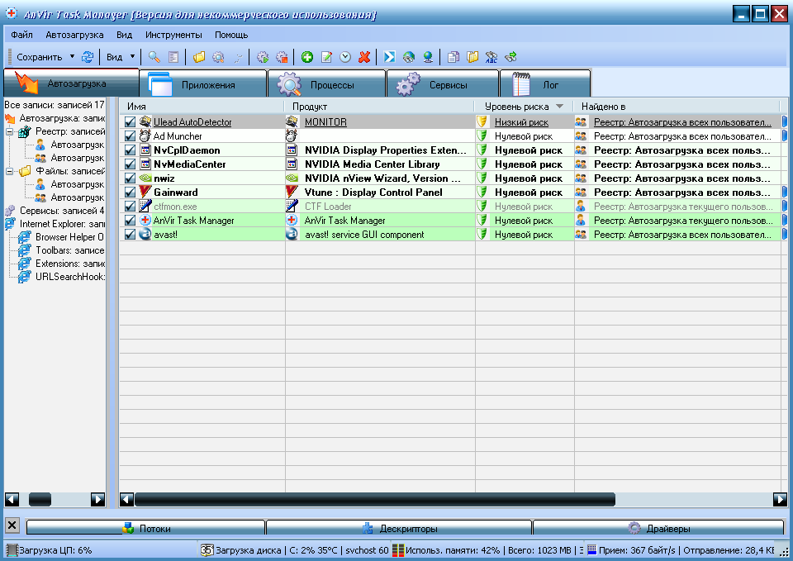Uncheck the Ad Muncher startup entry
Image resolution: width=793 pixels, height=561 pixels.
point(130,136)
